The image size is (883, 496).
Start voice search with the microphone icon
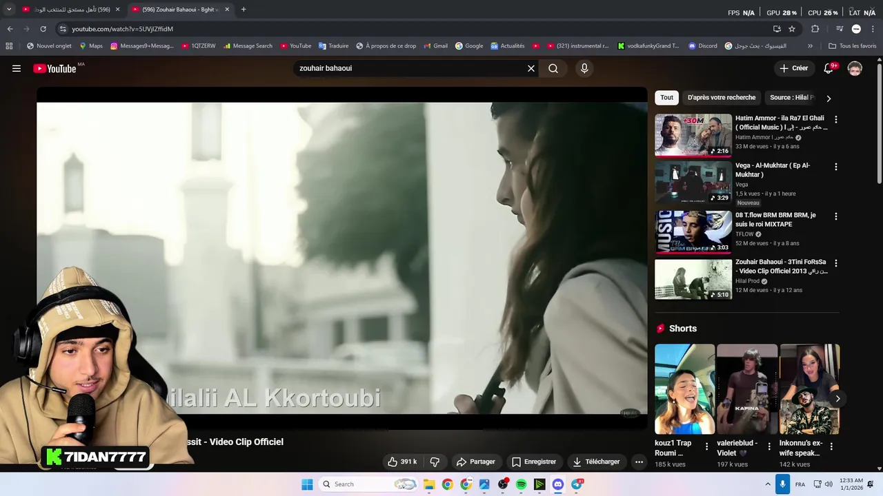pos(584,68)
